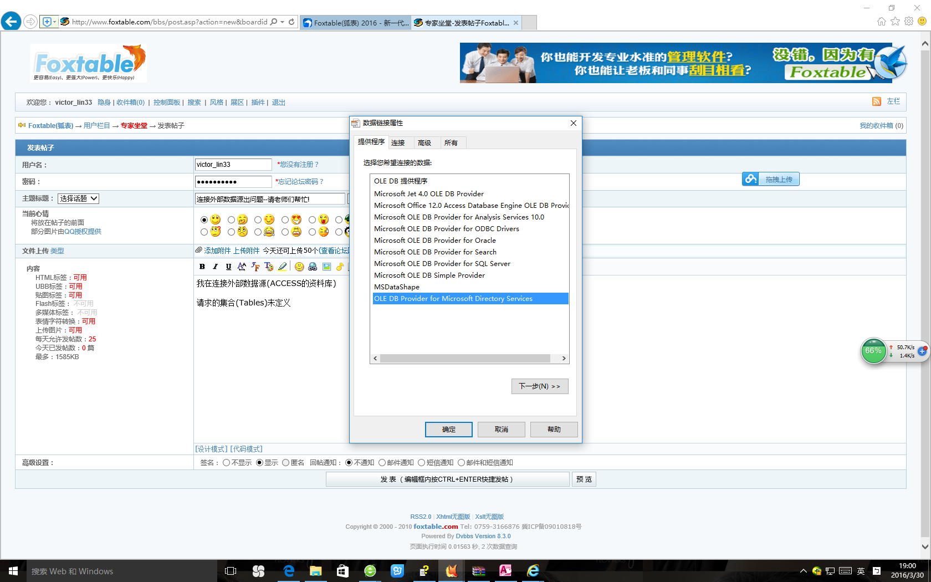Click the page scroll down arrow
Screen dimensions: 931x582
tap(925, 546)
